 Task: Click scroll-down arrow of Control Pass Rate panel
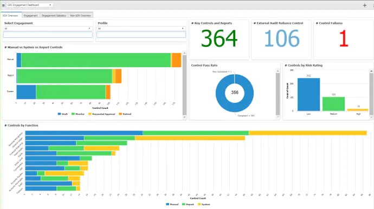tap(278, 117)
